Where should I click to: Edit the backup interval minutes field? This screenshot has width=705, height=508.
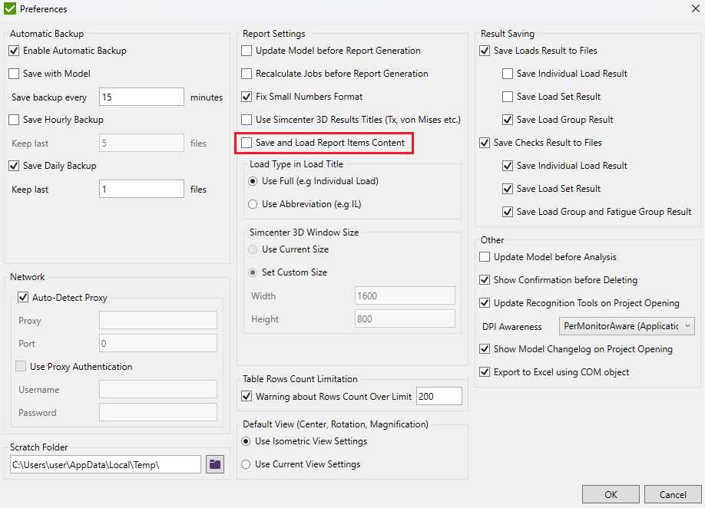[x=141, y=97]
